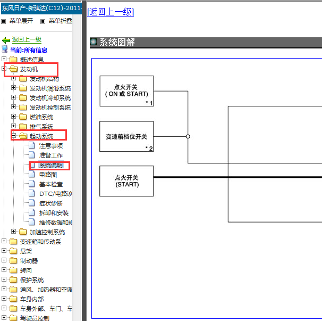The width and height of the screenshot is (322, 321).
Task: Click the document icon for 维修数据和规
Action: click(x=32, y=222)
